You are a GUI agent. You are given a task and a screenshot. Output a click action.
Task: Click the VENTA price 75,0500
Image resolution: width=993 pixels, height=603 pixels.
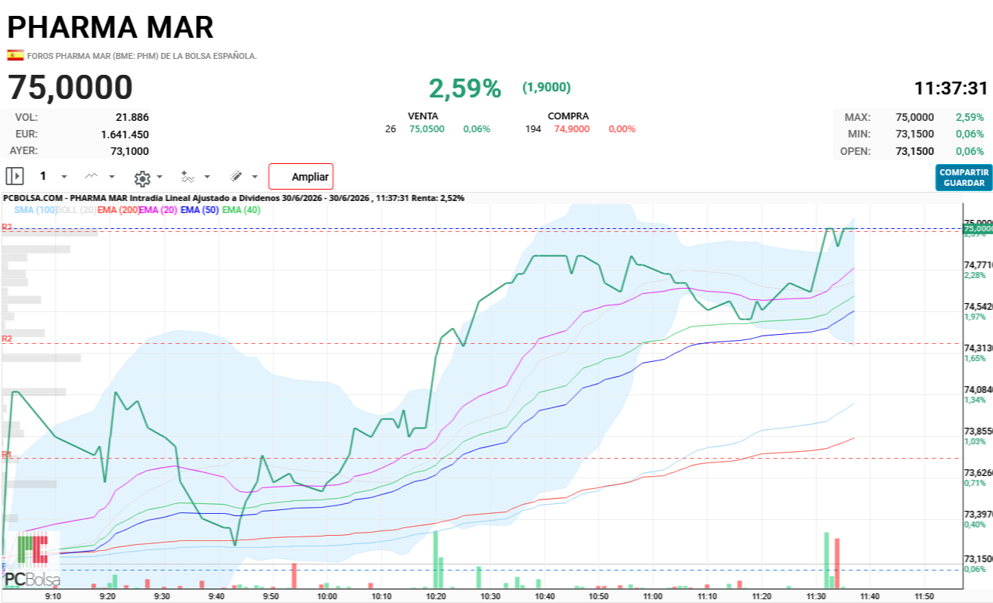coord(427,128)
